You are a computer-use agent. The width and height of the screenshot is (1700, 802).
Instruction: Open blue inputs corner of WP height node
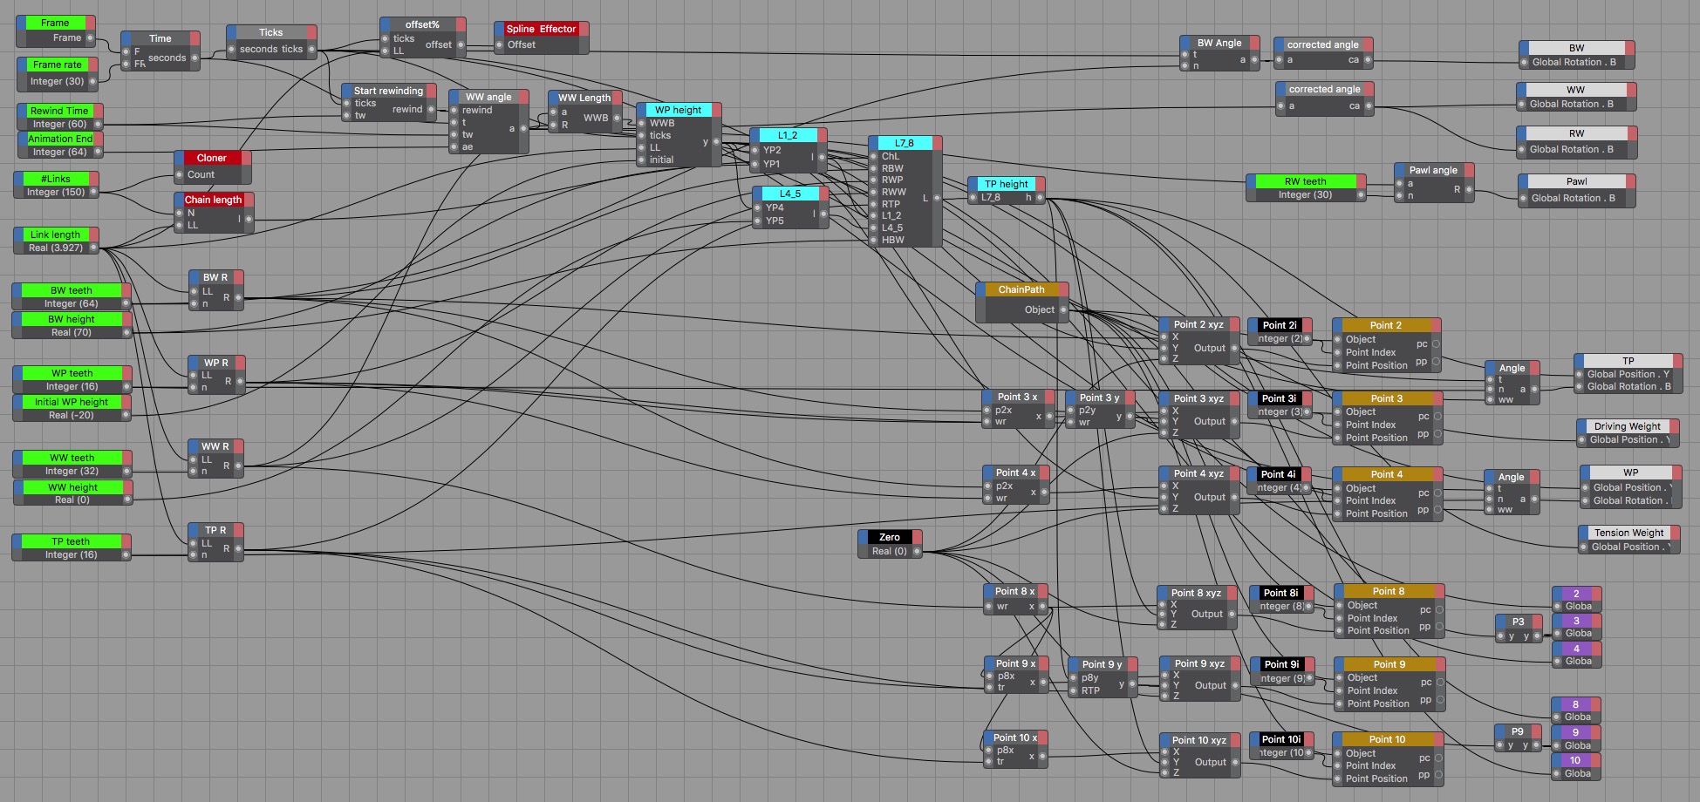click(x=642, y=110)
